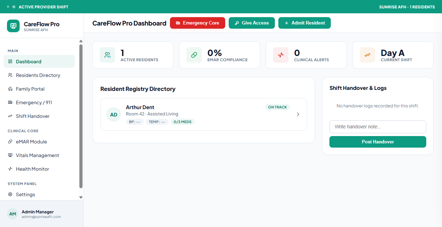Click the Vitals Management monitor icon
Viewport: 442px width, 227px height.
pyautogui.click(x=10, y=155)
